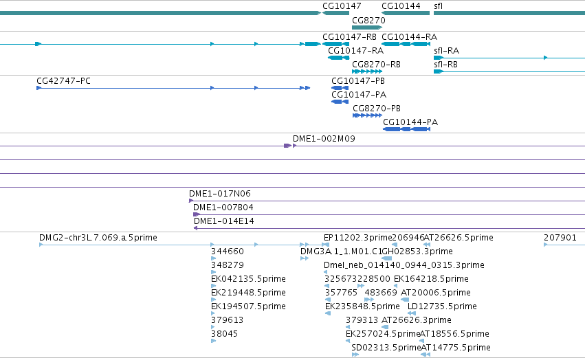Select the 348279 feature label

[228, 265]
